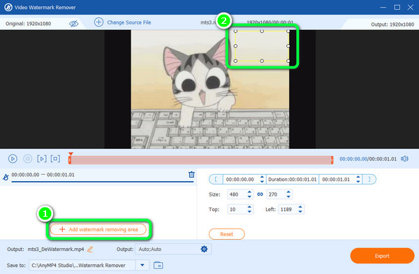Play the video preview
Viewport: 419px width, 274px height.
pyautogui.click(x=13, y=159)
